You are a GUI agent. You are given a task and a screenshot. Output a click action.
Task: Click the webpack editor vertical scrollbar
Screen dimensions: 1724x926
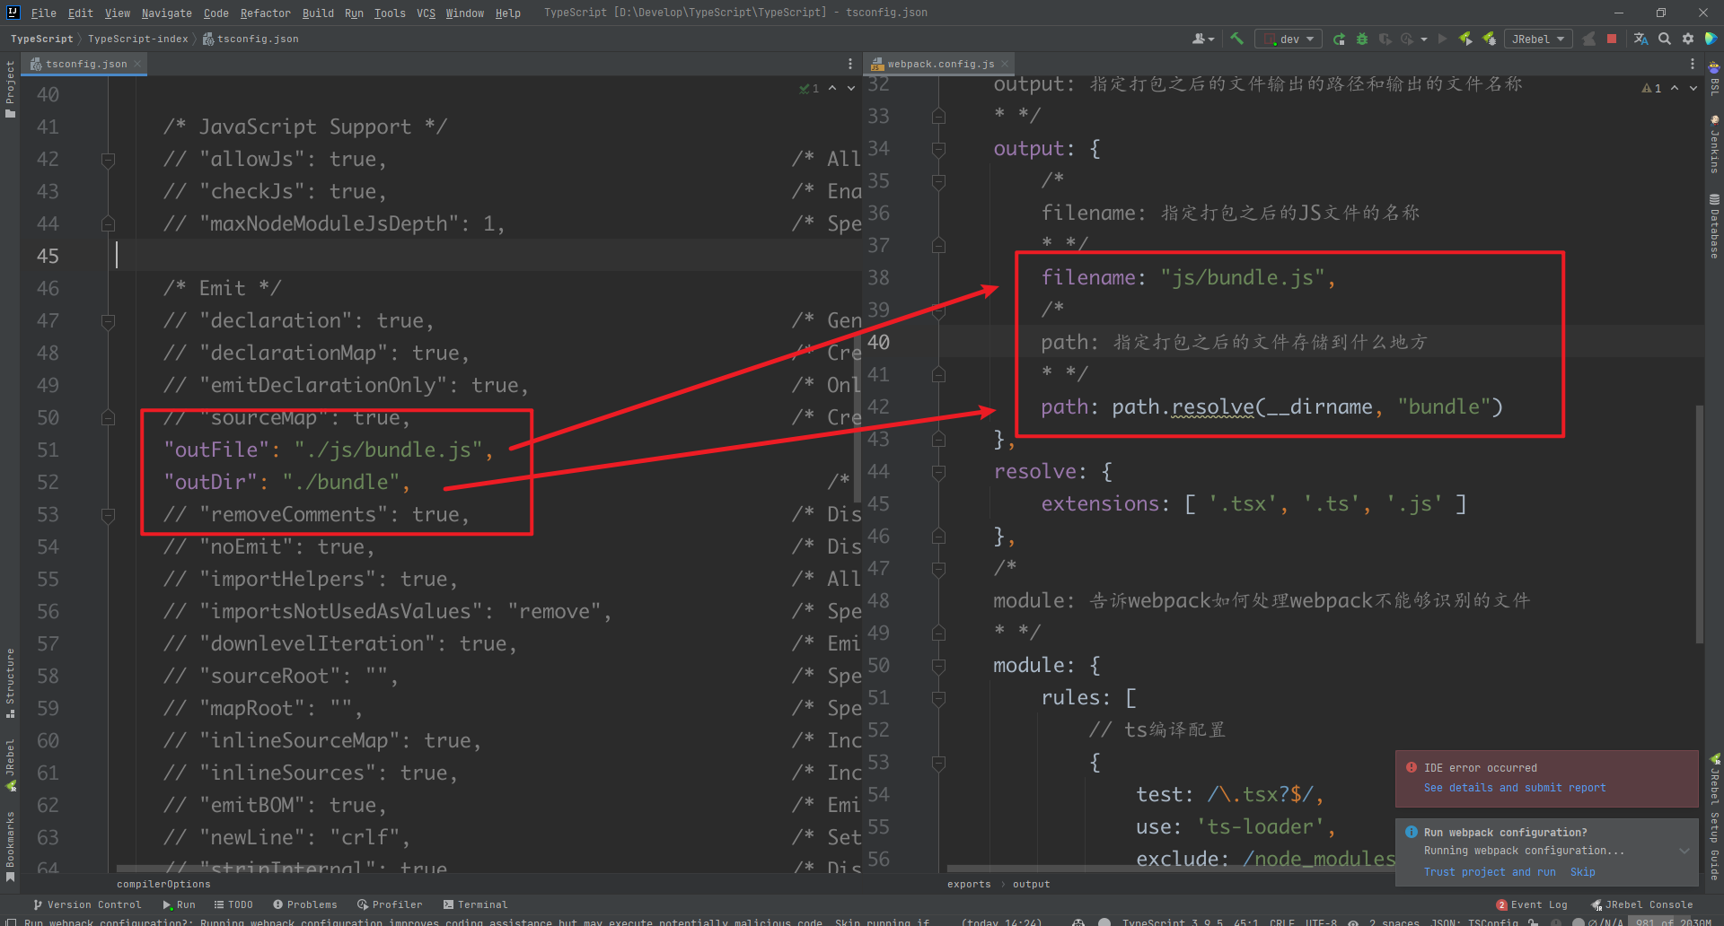click(1700, 523)
